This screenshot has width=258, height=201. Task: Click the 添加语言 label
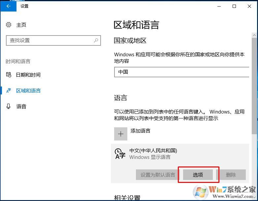140,131
